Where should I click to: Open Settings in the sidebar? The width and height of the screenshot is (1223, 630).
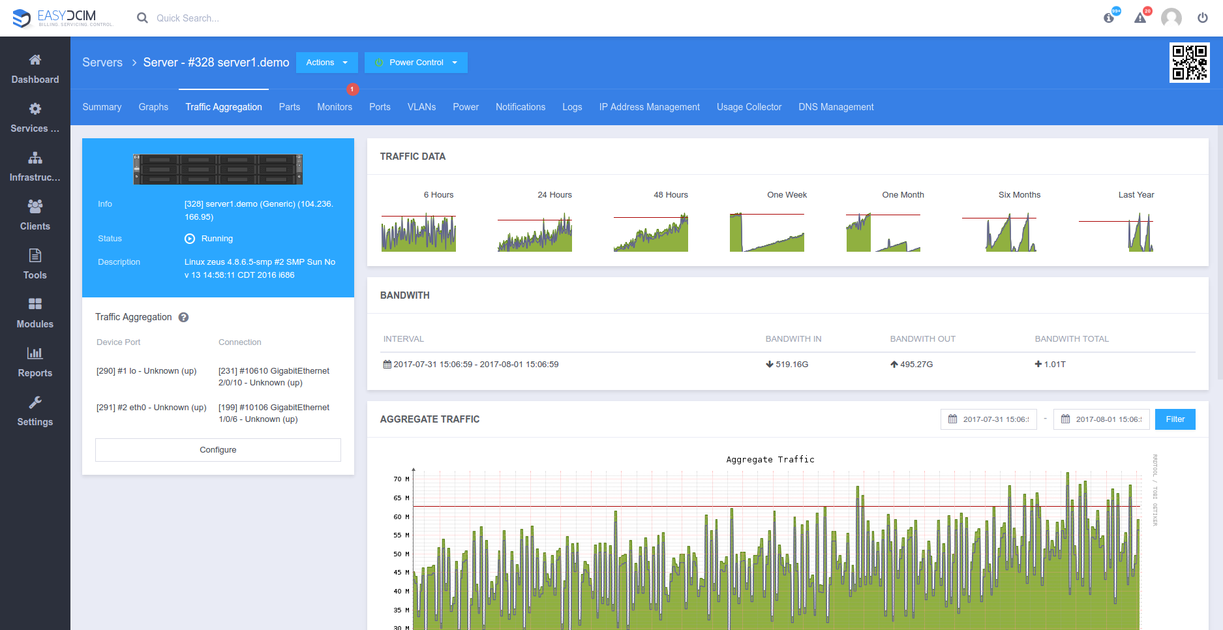pos(35,412)
